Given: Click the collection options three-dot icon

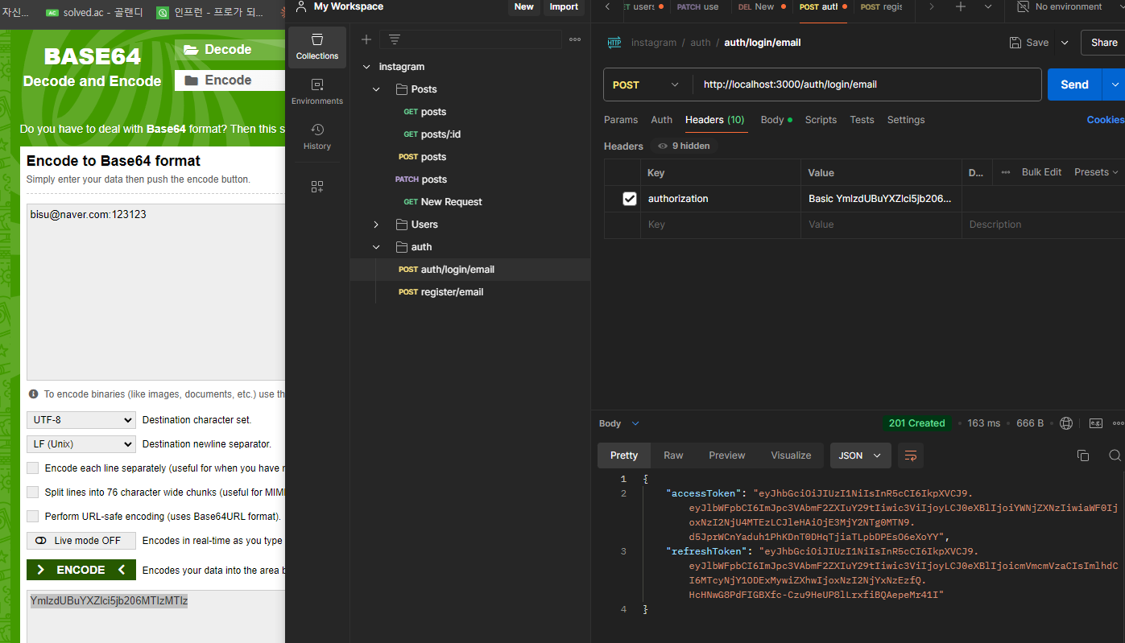Looking at the screenshot, I should click(x=575, y=39).
